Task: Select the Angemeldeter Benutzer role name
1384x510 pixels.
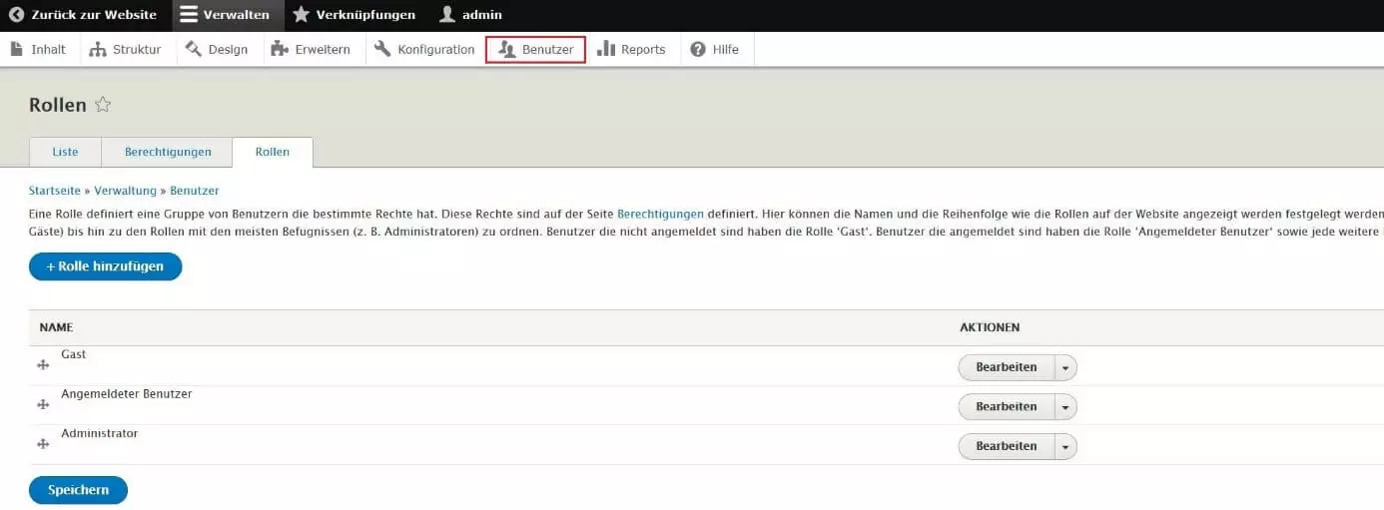Action: click(x=127, y=393)
